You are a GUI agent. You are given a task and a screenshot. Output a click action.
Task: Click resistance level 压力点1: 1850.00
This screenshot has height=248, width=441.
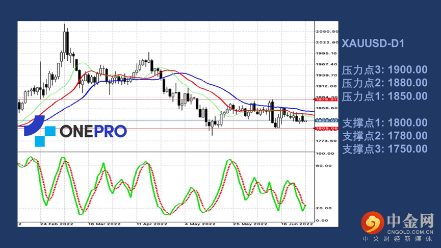coord(384,96)
